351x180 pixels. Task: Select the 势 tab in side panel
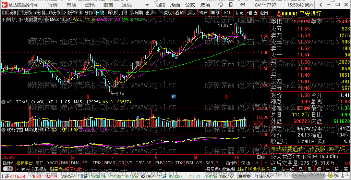301,168
